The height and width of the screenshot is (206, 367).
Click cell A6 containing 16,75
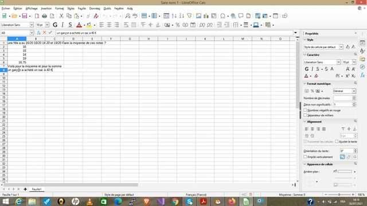[17, 62]
